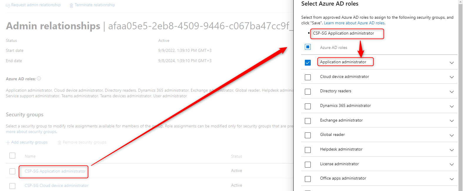This screenshot has width=463, height=191.
Task: Click the Select Azure AD roles panel title
Action: tap(330, 4)
